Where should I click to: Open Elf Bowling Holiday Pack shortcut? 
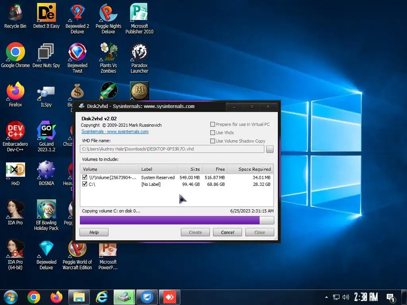[x=46, y=215]
